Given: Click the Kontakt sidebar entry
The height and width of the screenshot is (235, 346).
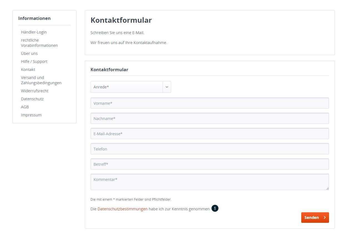Looking at the screenshot, I should (28, 70).
